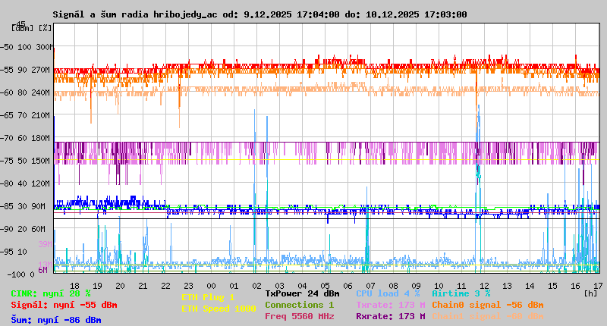Viewport: 607px width, 326px height.
Task: Click the 'CINR: nyní 28 %' legend entry
Action: tap(51, 294)
